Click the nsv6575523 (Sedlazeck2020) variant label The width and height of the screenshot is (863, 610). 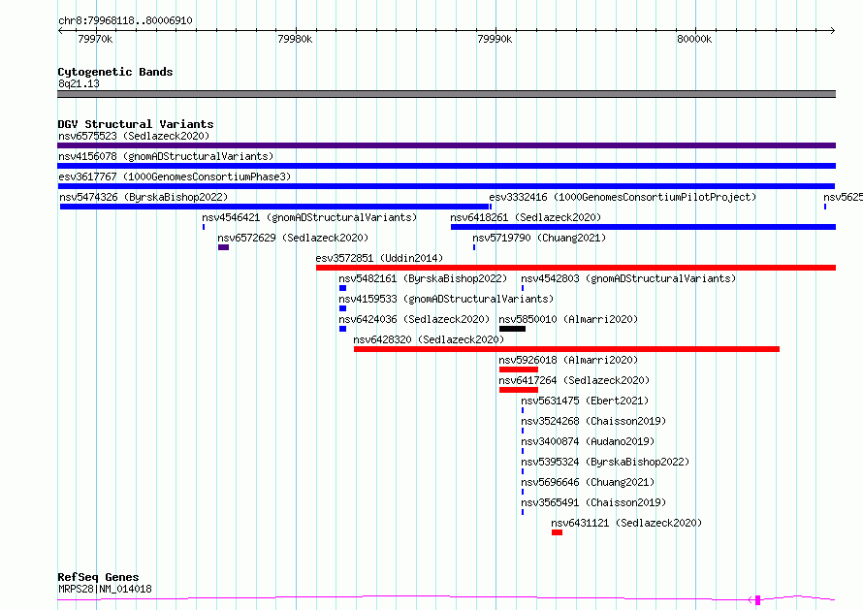[134, 136]
